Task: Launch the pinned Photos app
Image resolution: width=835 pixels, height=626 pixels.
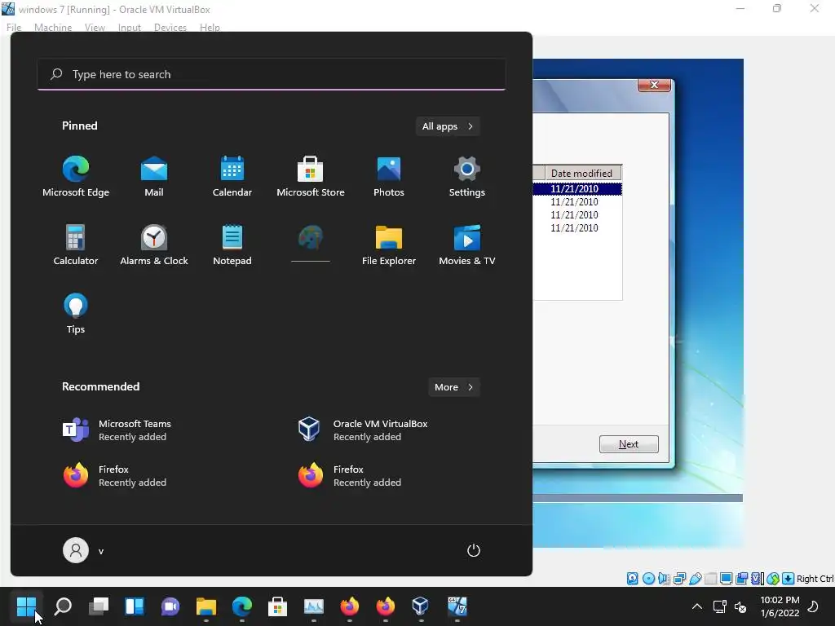Action: point(389,177)
